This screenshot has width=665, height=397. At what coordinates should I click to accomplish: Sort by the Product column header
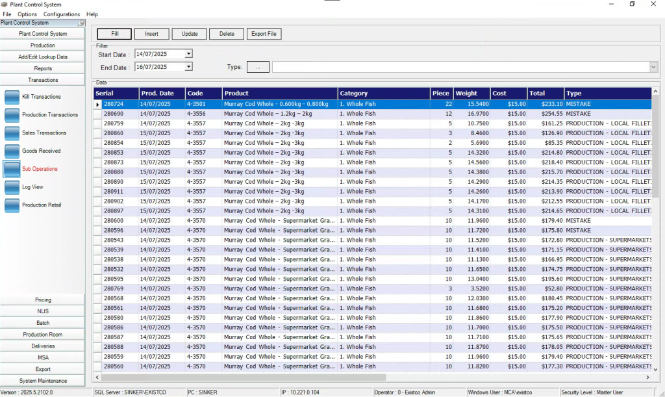(x=280, y=94)
